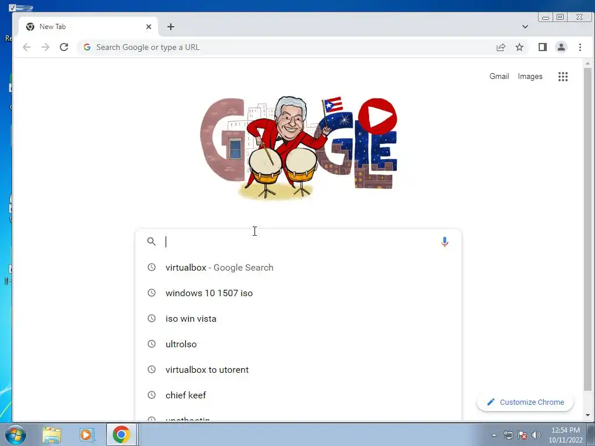Expand the tab search chevron
The height and width of the screenshot is (446, 595).
[525, 27]
